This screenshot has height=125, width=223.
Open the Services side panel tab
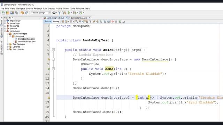coord(1,33)
